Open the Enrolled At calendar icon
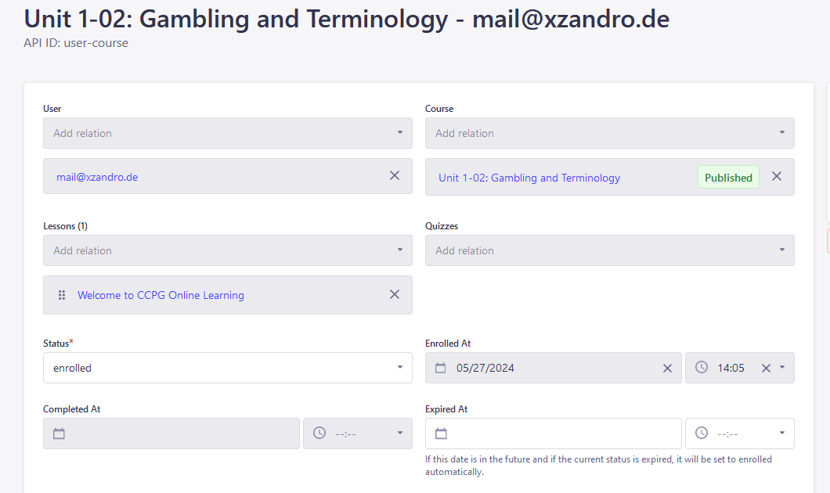This screenshot has height=493, width=830. (x=441, y=368)
